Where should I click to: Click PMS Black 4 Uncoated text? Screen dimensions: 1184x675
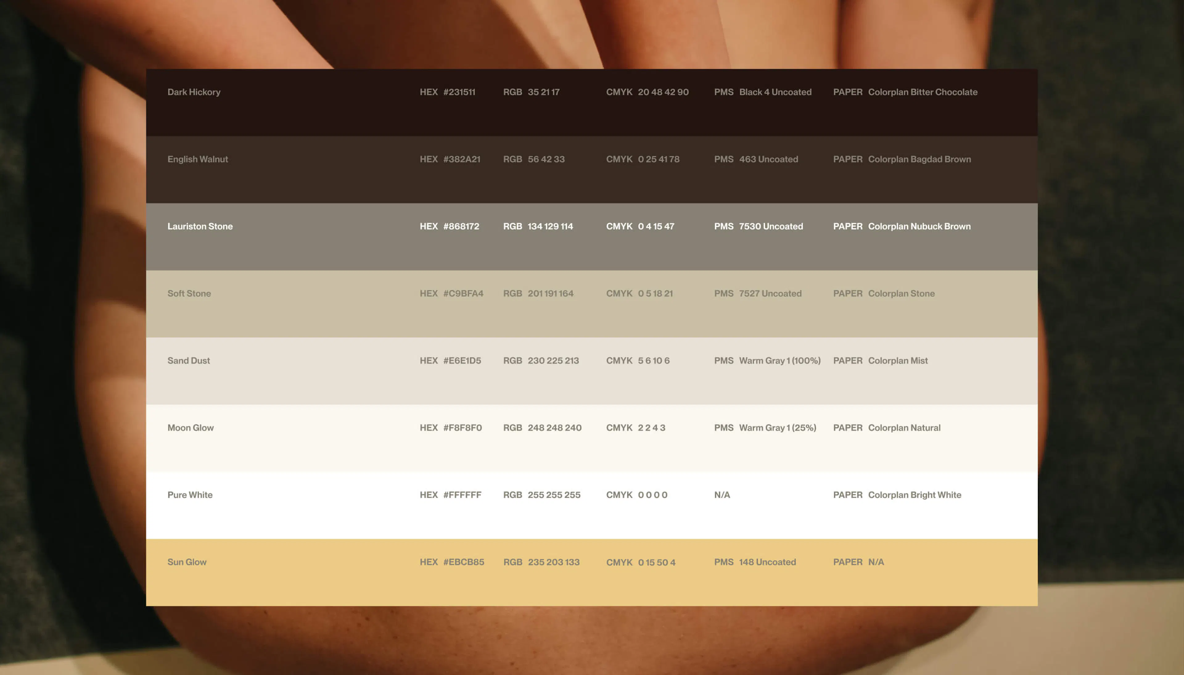coord(775,92)
